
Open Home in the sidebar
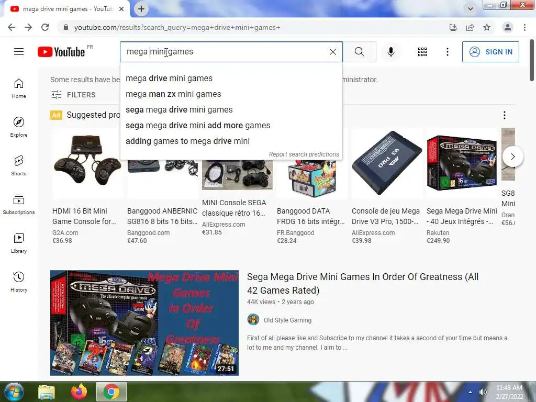(19, 88)
